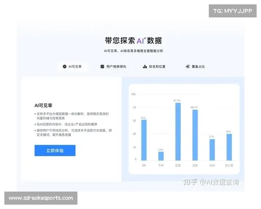The height and width of the screenshot is (209, 261).
Task: Click bullet text starting 支持多平台大模型
Action: (x=73, y=116)
